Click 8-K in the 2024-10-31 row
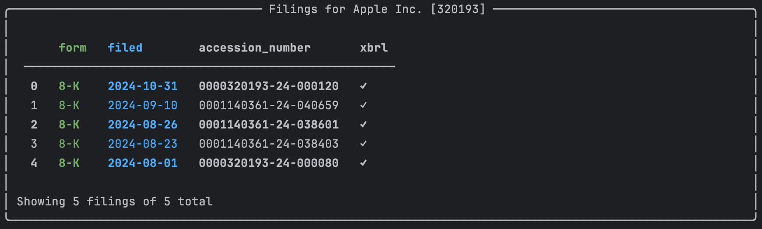 tap(69, 86)
